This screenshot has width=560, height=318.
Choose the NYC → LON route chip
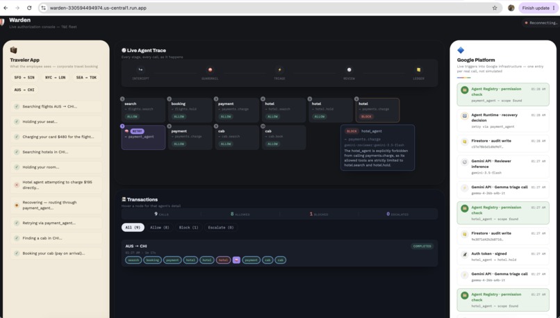(x=55, y=78)
